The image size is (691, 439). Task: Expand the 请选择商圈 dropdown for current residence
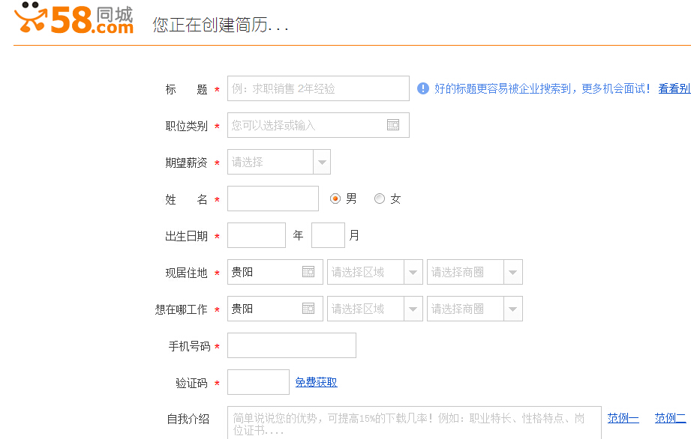(512, 272)
